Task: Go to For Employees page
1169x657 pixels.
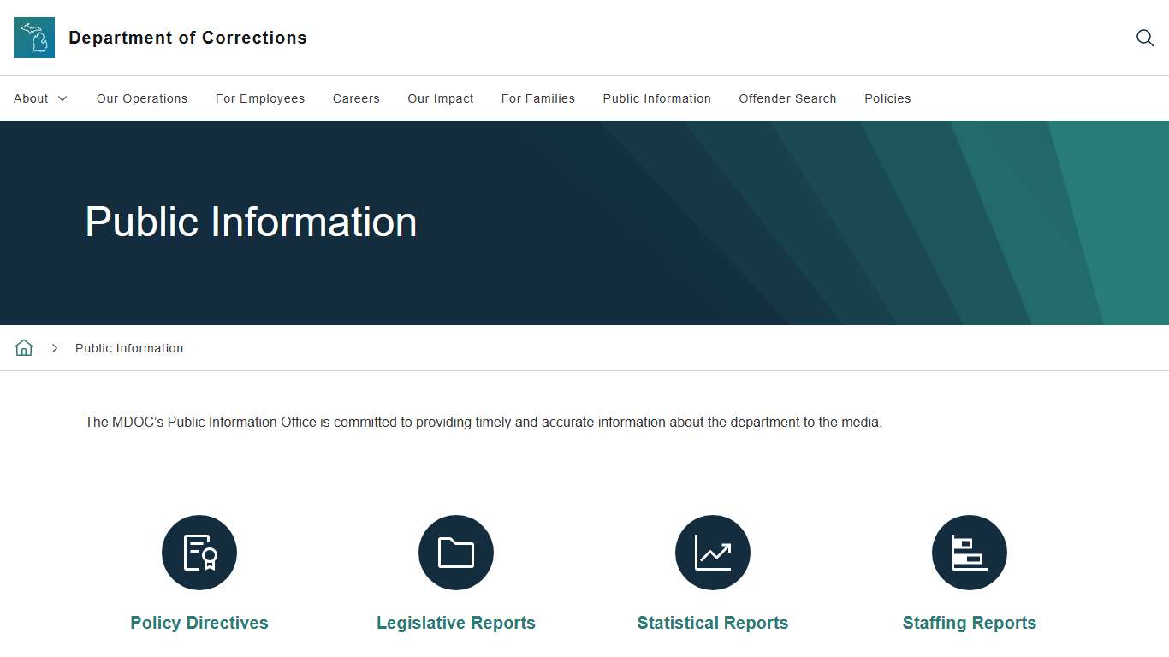Action: point(260,98)
